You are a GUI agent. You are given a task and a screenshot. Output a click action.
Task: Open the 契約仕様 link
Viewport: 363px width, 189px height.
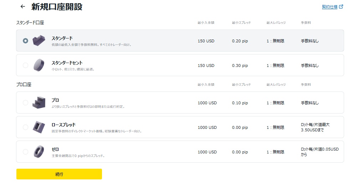pyautogui.click(x=329, y=7)
